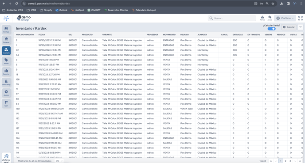305x163 pixels.
Task: Click the browser zoom magnifier icon
Action: 267,4
